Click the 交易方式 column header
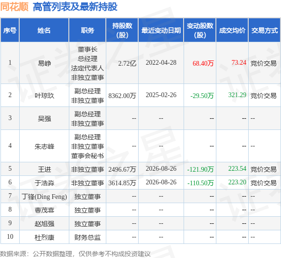The height and width of the screenshot is (258, 281). [x=265, y=30]
